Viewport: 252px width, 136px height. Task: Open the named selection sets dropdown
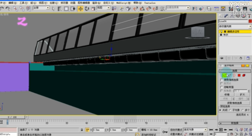188,8
